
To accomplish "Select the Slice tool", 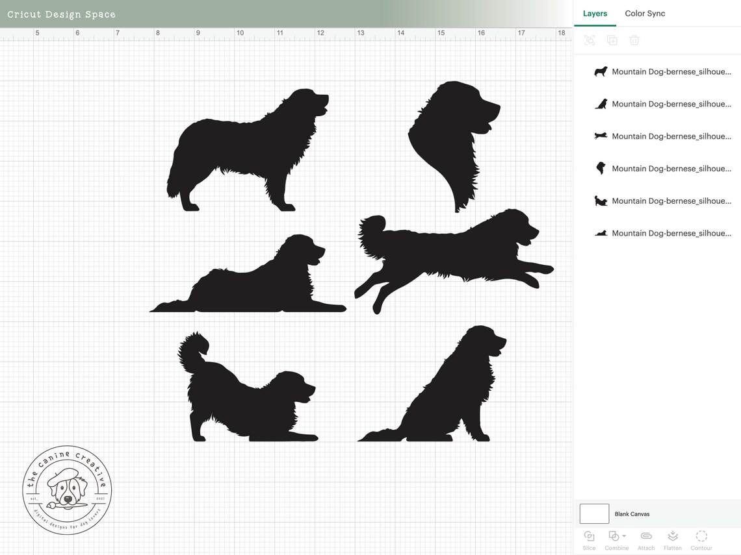I will (x=590, y=540).
